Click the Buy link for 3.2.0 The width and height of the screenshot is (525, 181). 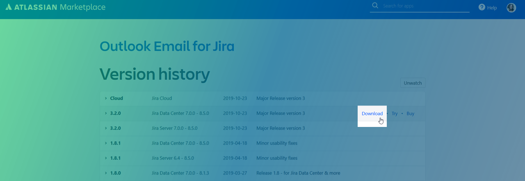click(410, 113)
